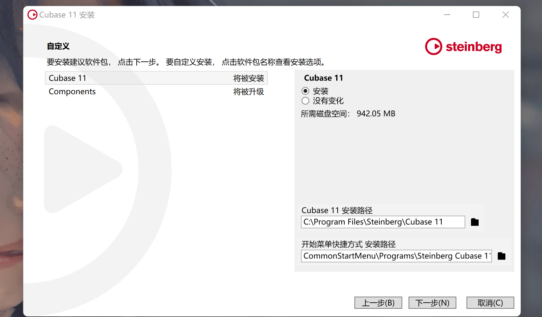Select the 安装 radio button
This screenshot has width=542, height=317.
point(305,91)
